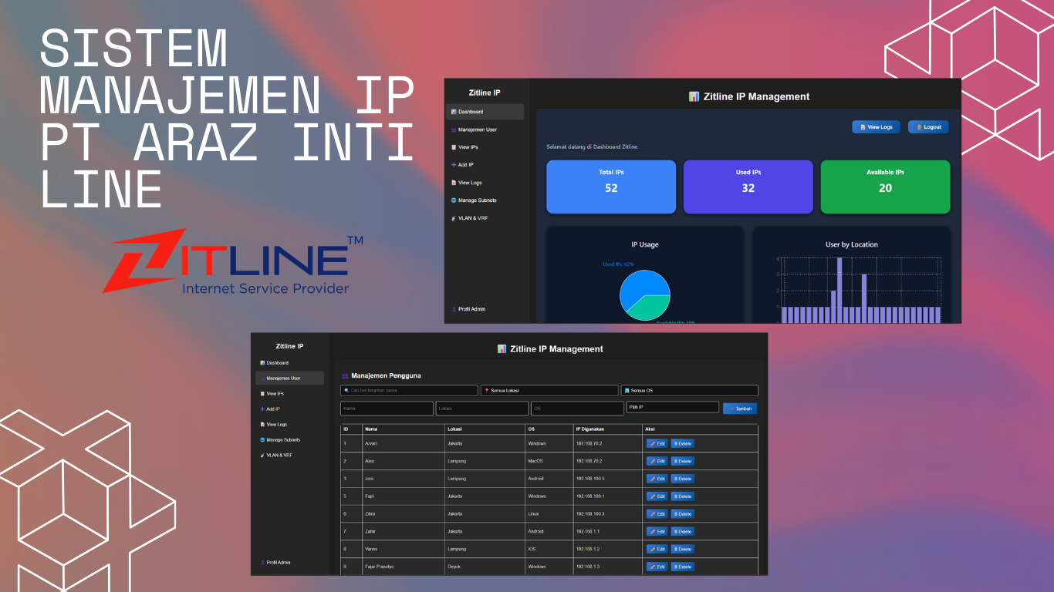1054x592 pixels.
Task: Click the Profil Admin icon in the top screenshot's sidebar
Action: point(454,309)
